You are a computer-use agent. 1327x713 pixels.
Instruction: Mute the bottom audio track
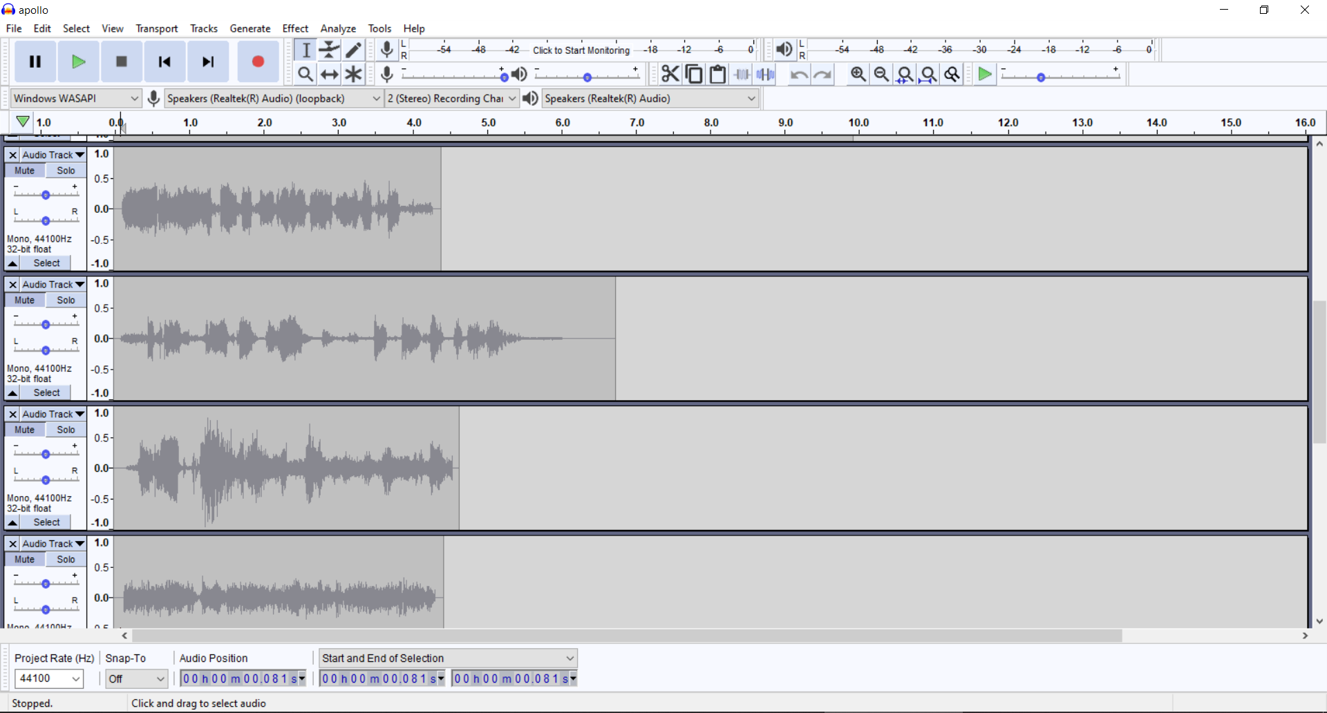[x=24, y=559]
